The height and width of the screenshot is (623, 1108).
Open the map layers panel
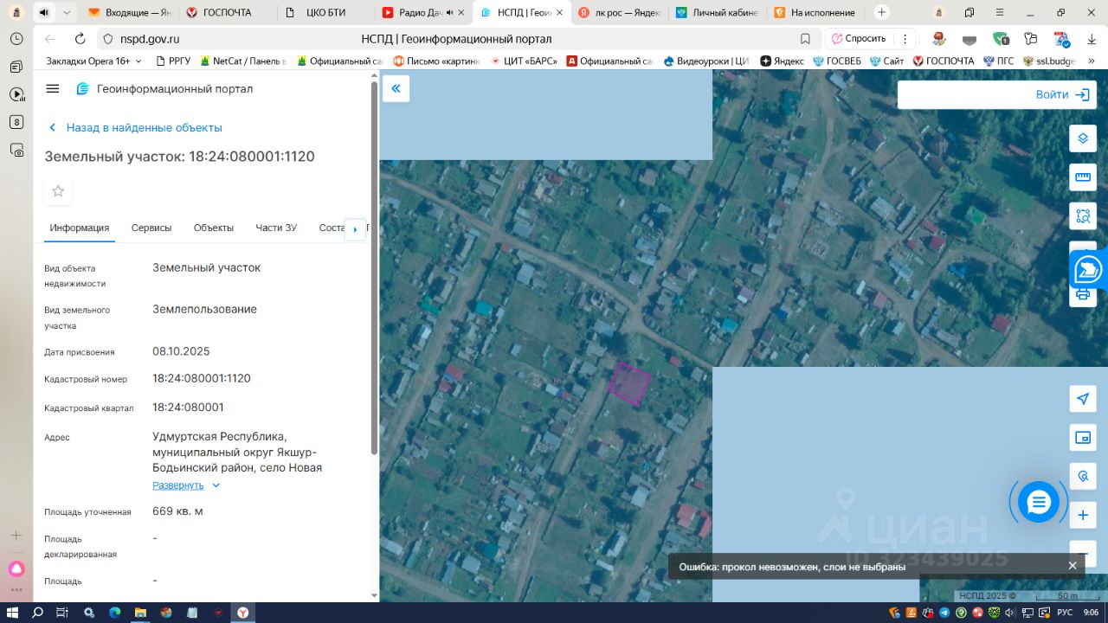tap(1082, 138)
